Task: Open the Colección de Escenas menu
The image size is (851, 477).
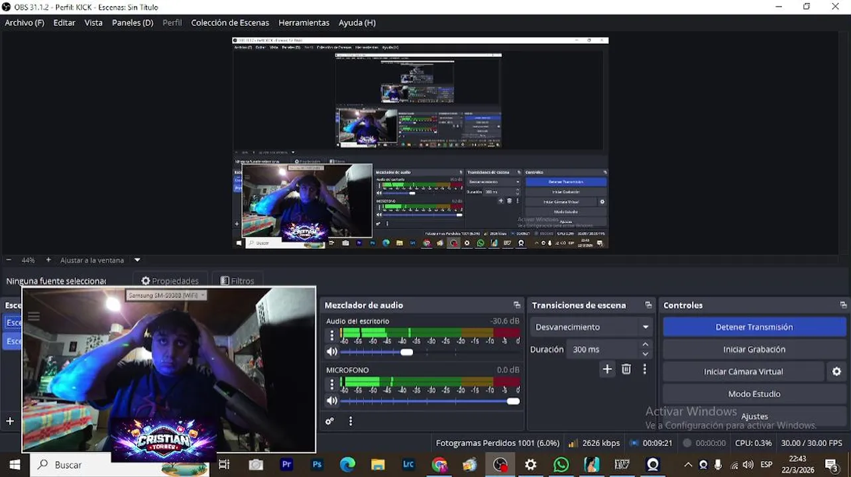Action: (x=230, y=23)
